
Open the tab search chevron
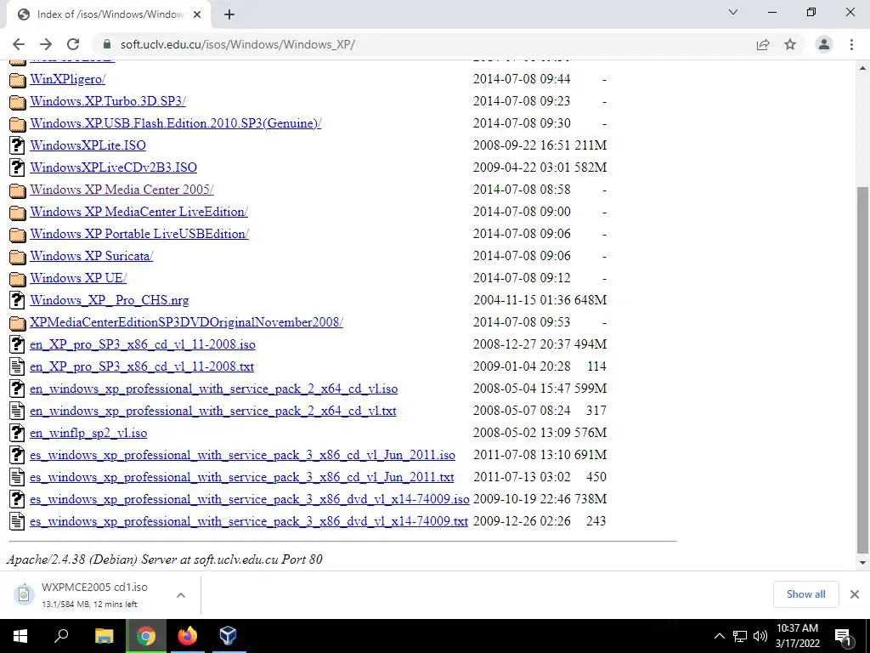(733, 12)
